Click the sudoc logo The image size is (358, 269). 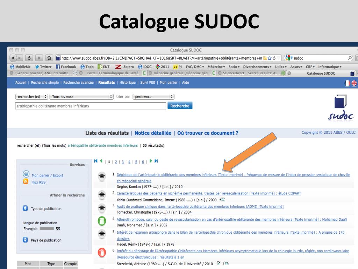click(341, 108)
